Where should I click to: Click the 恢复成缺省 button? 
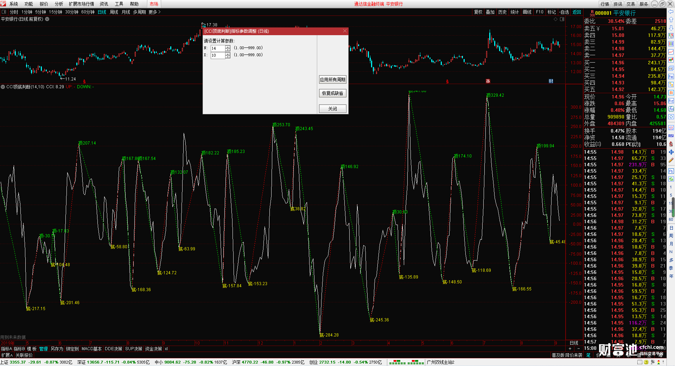(x=333, y=93)
